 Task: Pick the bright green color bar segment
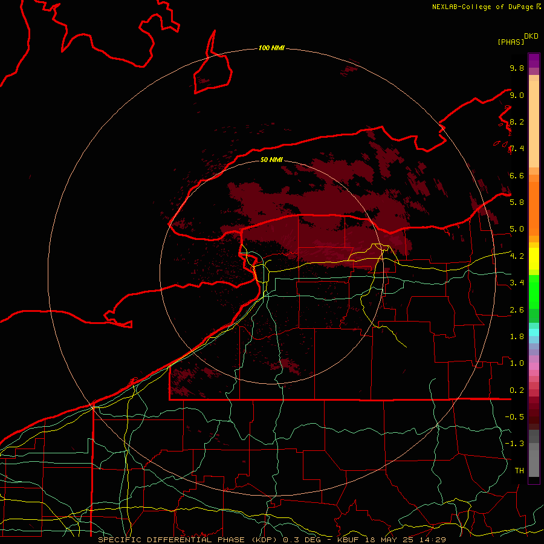[534, 292]
